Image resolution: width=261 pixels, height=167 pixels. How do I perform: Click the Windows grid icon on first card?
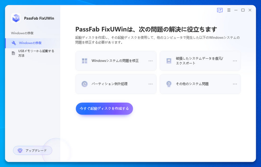pos(85,61)
